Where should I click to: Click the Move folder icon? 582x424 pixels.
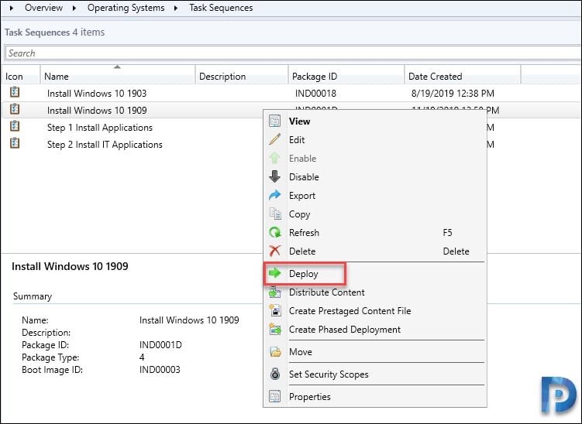click(x=274, y=351)
